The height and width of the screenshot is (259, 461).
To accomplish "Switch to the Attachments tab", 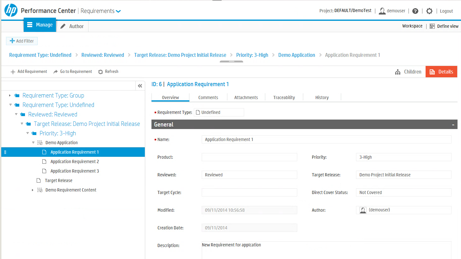I will pos(246,97).
